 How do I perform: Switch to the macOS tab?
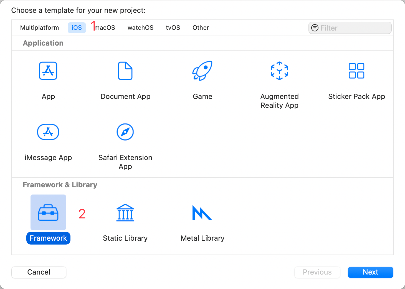point(105,28)
